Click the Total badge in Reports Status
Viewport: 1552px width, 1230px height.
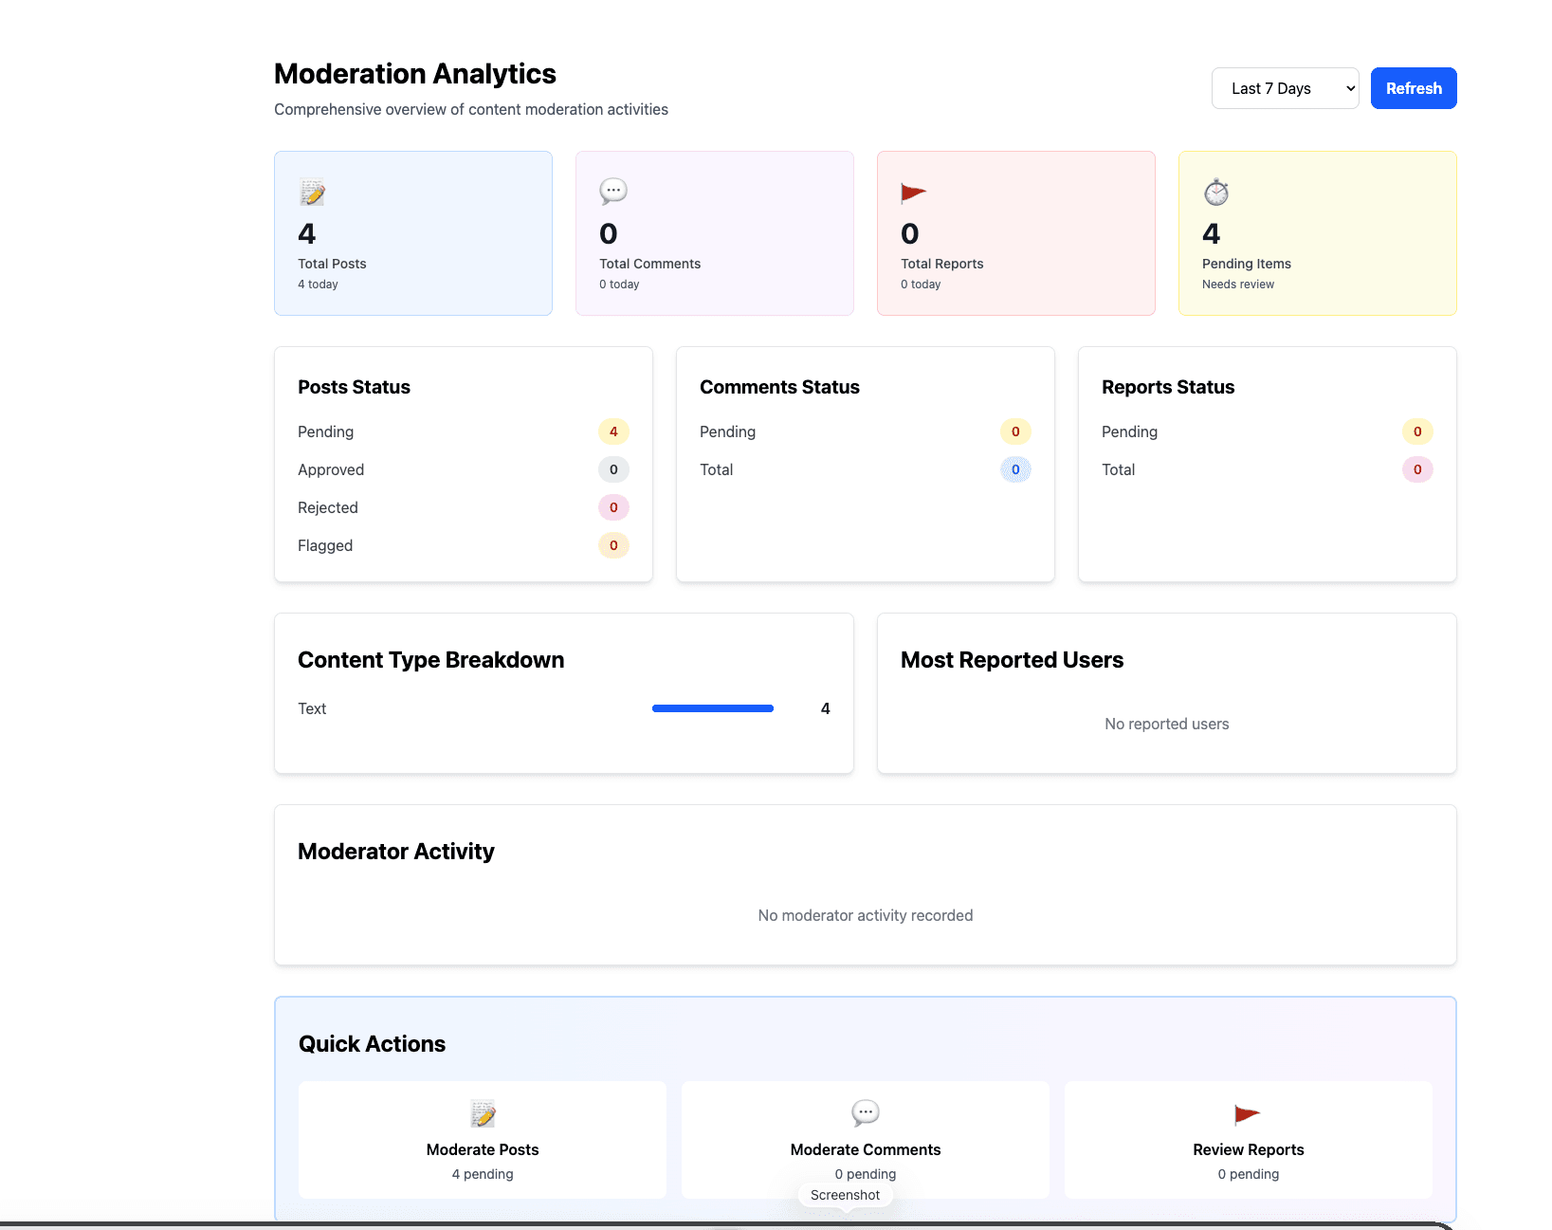point(1417,469)
